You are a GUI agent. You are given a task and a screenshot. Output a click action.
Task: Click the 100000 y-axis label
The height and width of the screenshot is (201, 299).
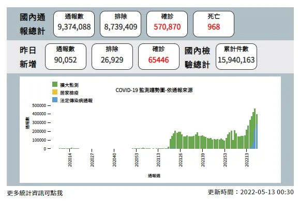39,140
